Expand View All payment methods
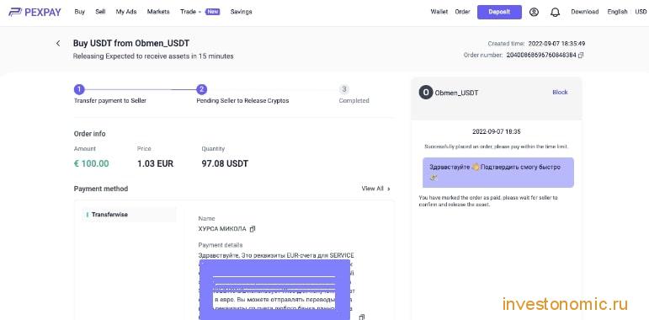 coord(375,189)
